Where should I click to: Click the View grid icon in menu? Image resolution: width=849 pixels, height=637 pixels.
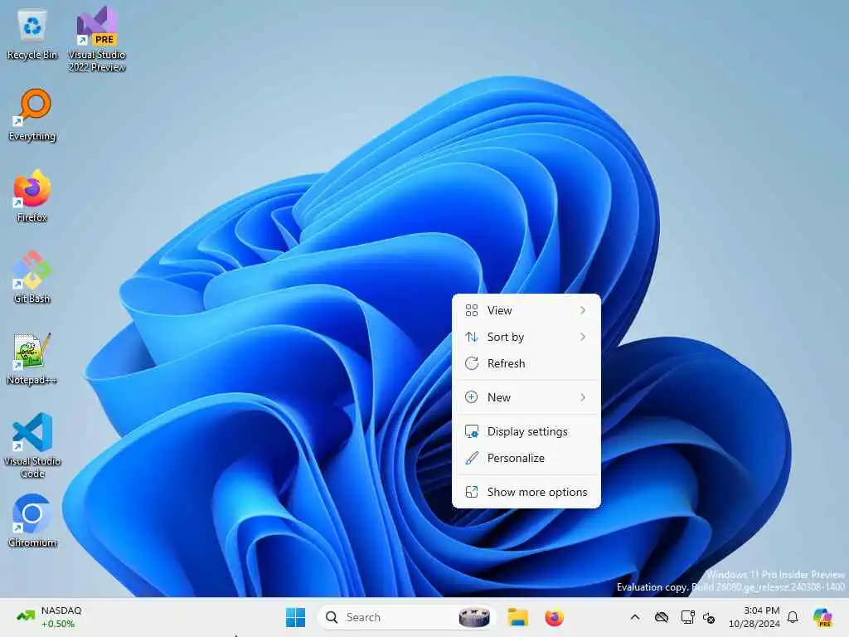click(x=472, y=310)
